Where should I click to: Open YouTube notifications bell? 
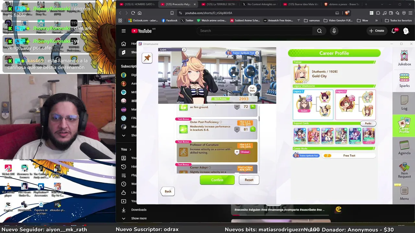(394, 31)
